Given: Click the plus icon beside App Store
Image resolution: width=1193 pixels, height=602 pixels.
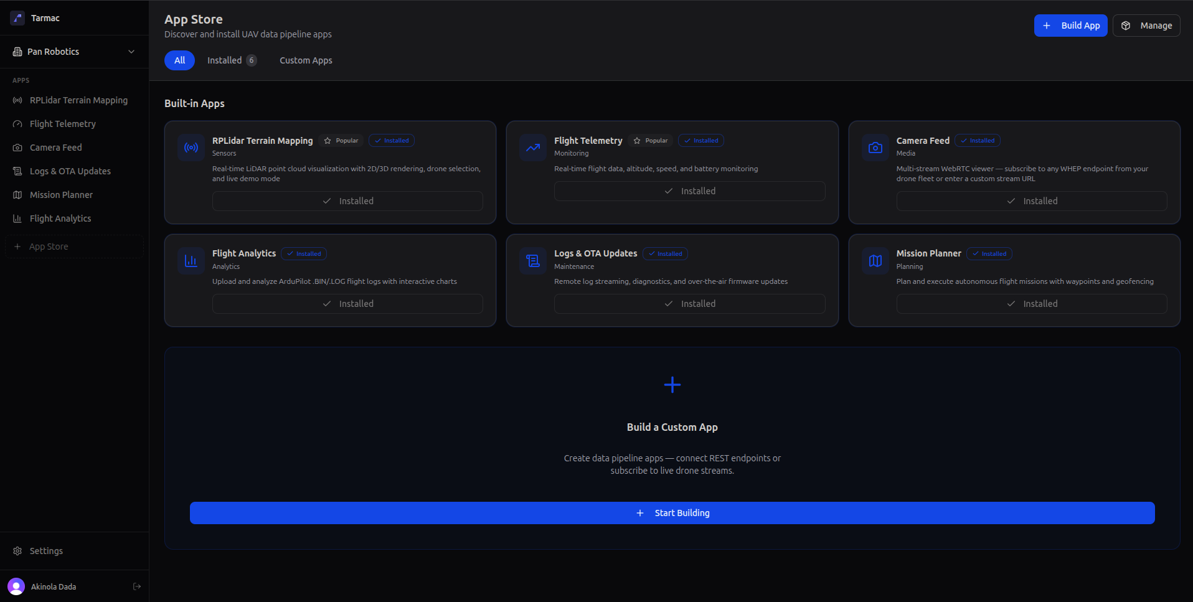Looking at the screenshot, I should (x=17, y=247).
